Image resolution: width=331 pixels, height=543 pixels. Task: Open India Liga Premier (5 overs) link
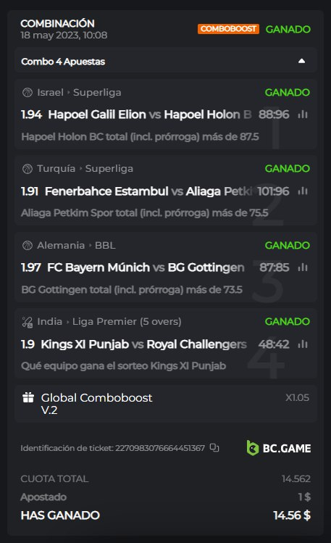[109, 322]
